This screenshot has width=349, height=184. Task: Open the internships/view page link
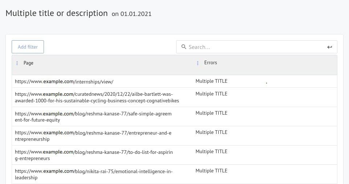(x=64, y=82)
